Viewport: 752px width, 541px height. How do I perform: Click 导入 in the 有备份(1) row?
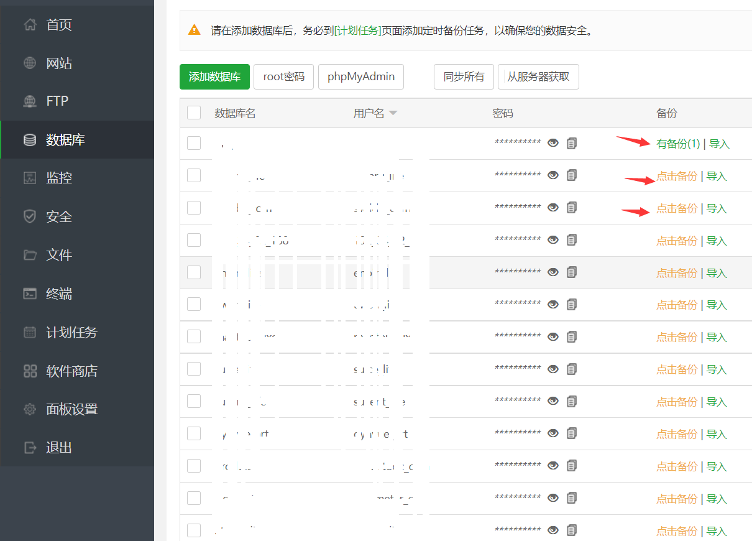(x=719, y=144)
